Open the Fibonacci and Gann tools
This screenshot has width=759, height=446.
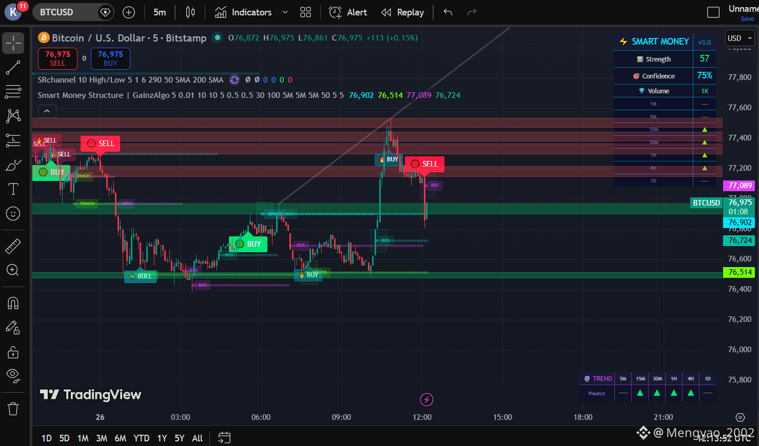tap(13, 92)
